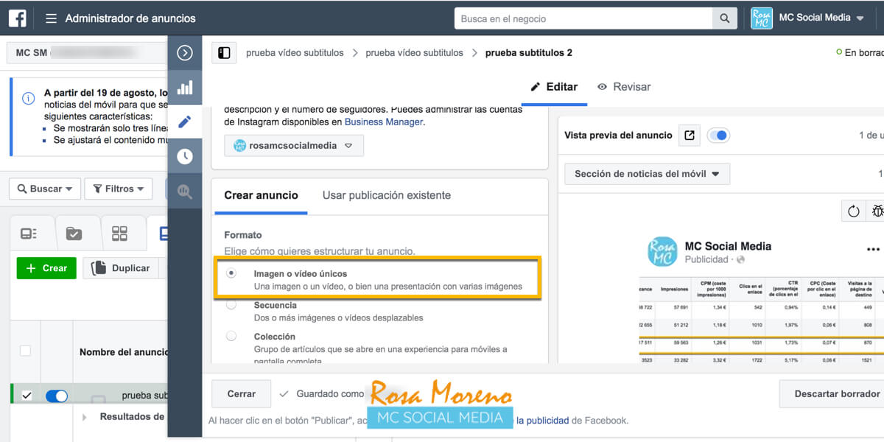Select the Crear anuncio tab
This screenshot has height=442, width=884.
[261, 196]
